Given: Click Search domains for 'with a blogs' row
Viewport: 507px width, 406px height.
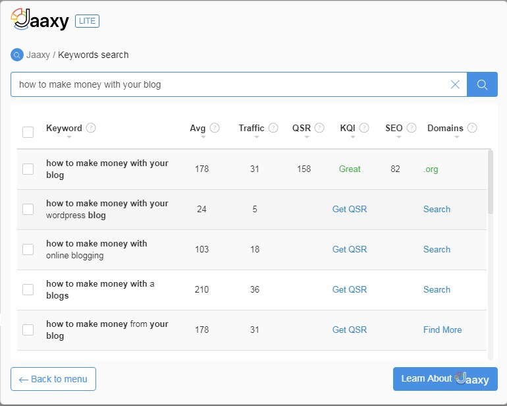Looking at the screenshot, I should click(437, 289).
